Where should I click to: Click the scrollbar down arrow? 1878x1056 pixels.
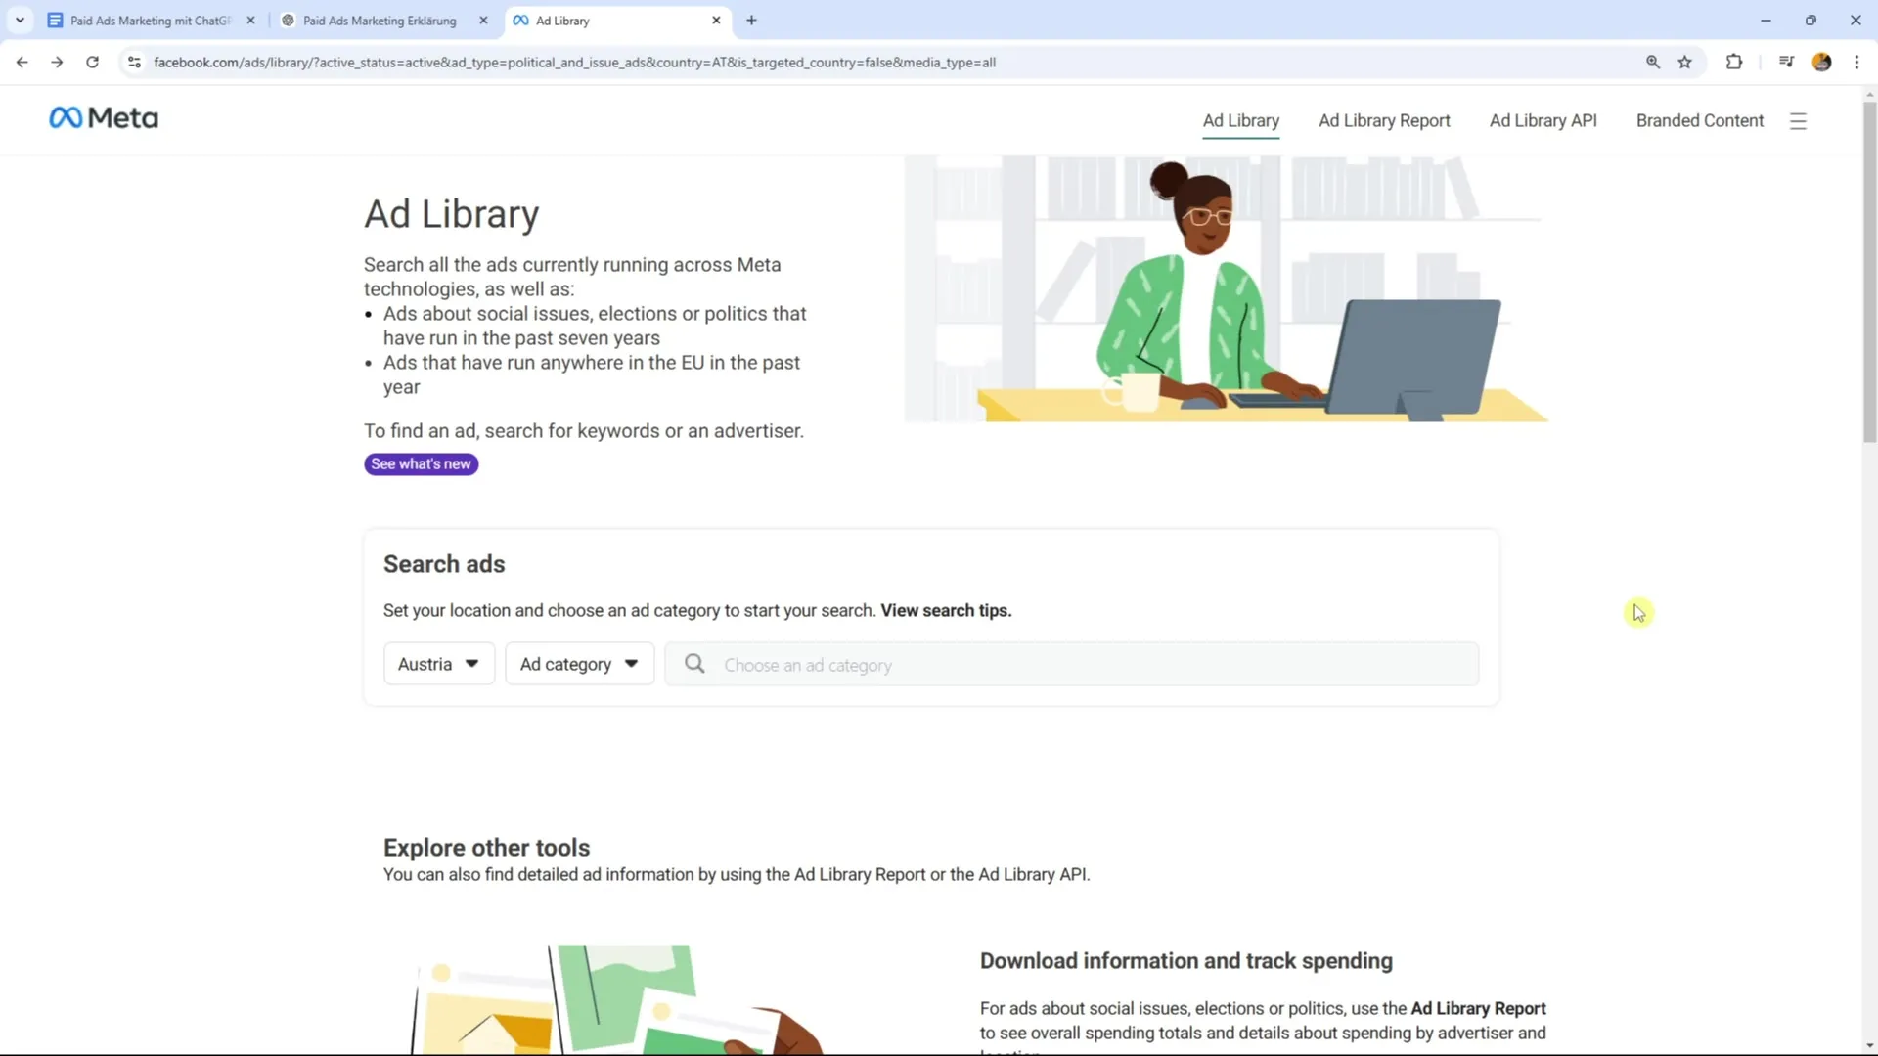click(1869, 1046)
